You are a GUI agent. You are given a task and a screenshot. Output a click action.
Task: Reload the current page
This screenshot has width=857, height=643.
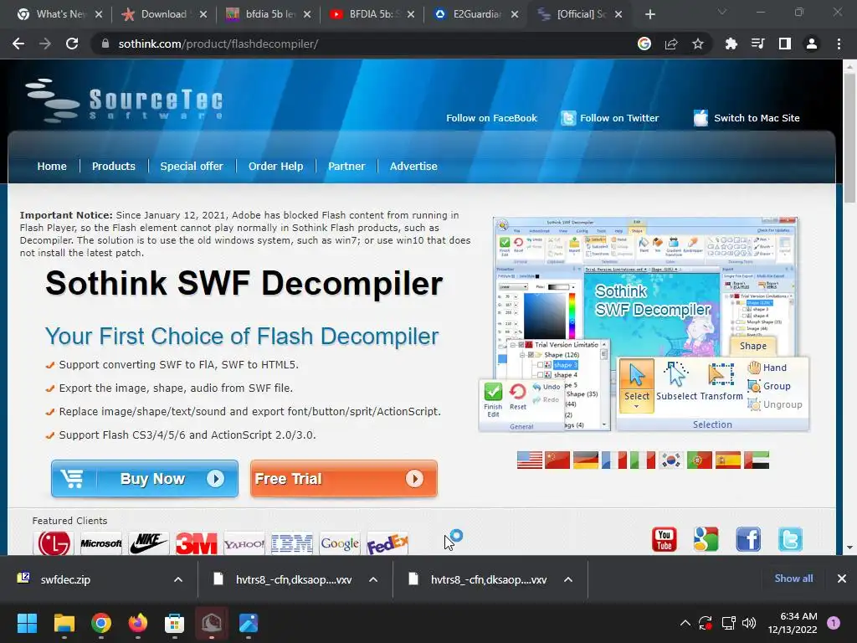pos(72,44)
